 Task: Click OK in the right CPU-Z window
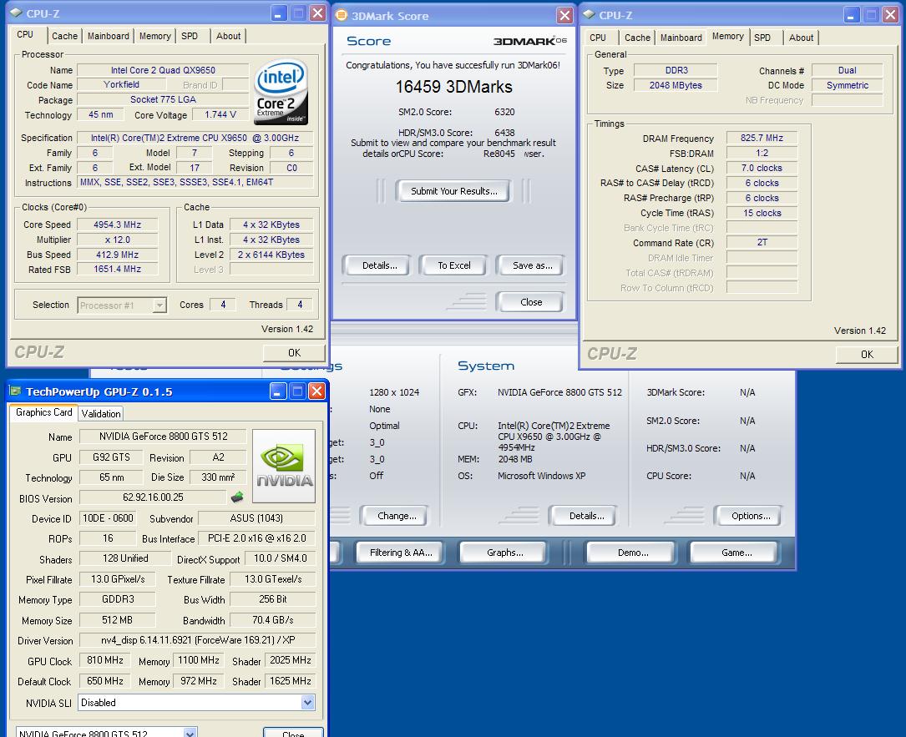868,354
